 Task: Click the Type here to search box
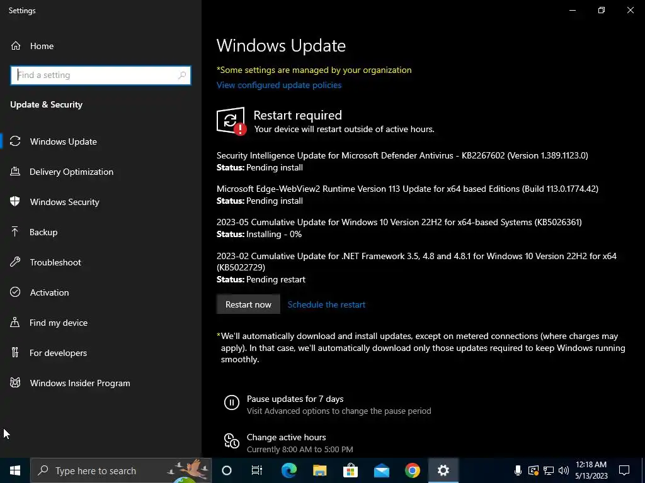121,470
